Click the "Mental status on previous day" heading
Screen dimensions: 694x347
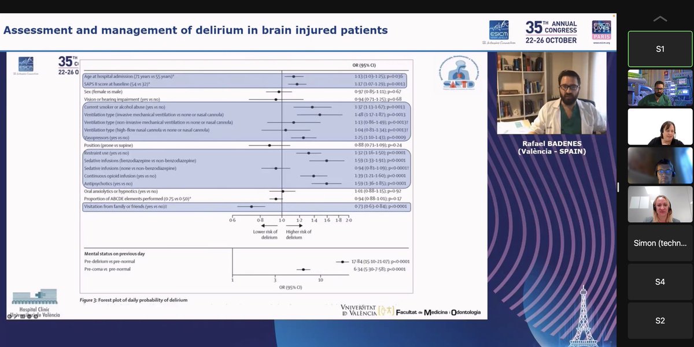(115, 255)
